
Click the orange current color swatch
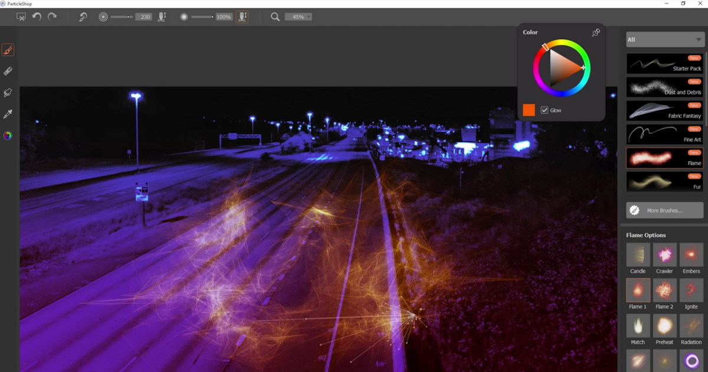[x=529, y=110]
